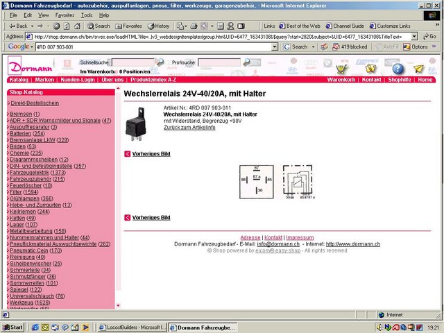Click Zurück zum Artikelinfo link
The image size is (444, 333).
click(189, 128)
